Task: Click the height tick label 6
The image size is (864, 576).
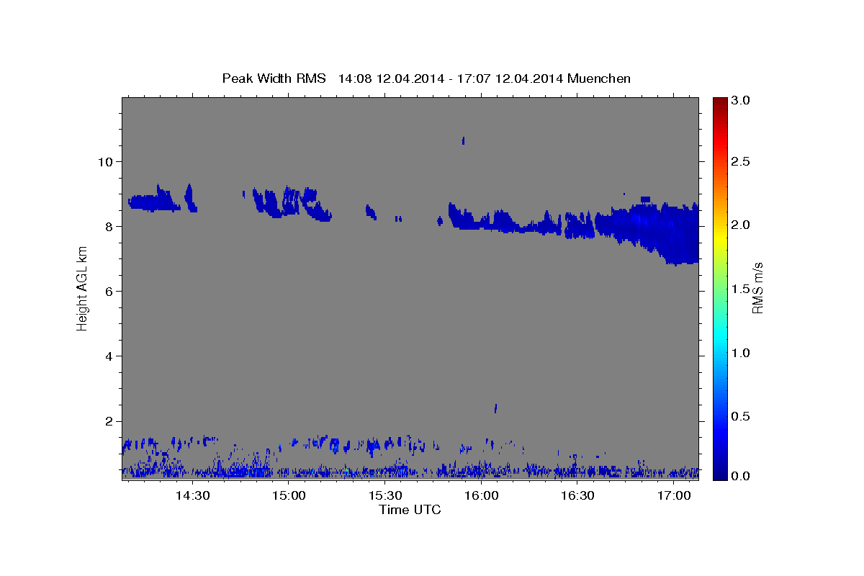Action: pos(111,291)
